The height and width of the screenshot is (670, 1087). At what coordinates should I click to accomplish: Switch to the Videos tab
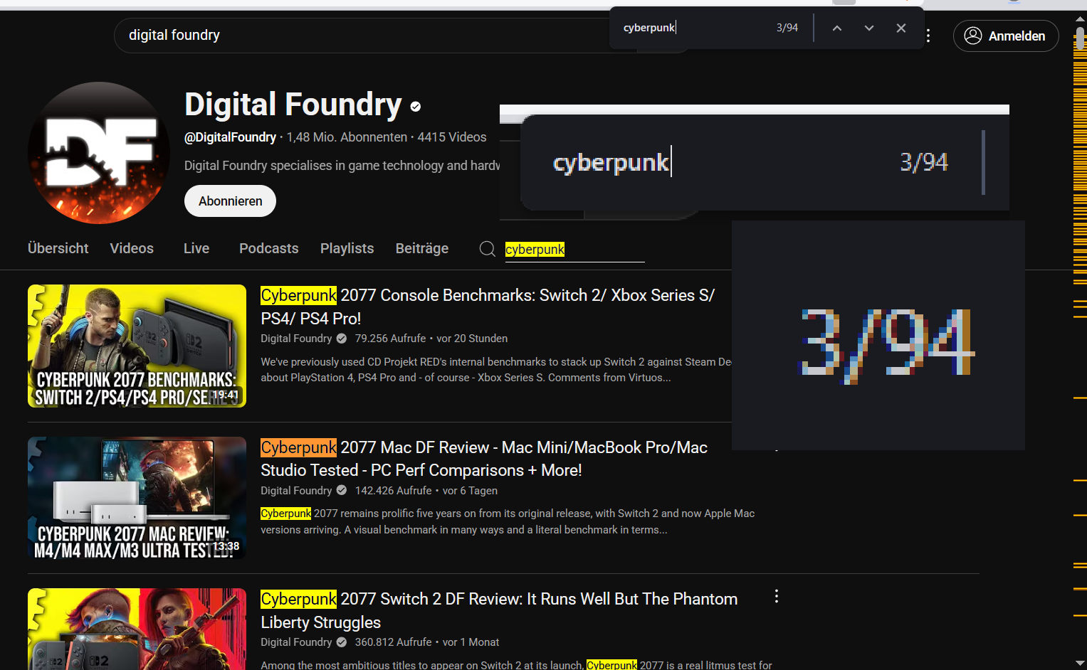132,248
